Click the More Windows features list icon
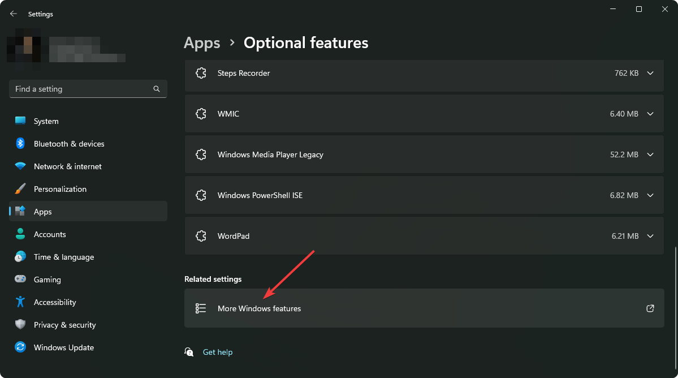678x378 pixels. (x=201, y=308)
